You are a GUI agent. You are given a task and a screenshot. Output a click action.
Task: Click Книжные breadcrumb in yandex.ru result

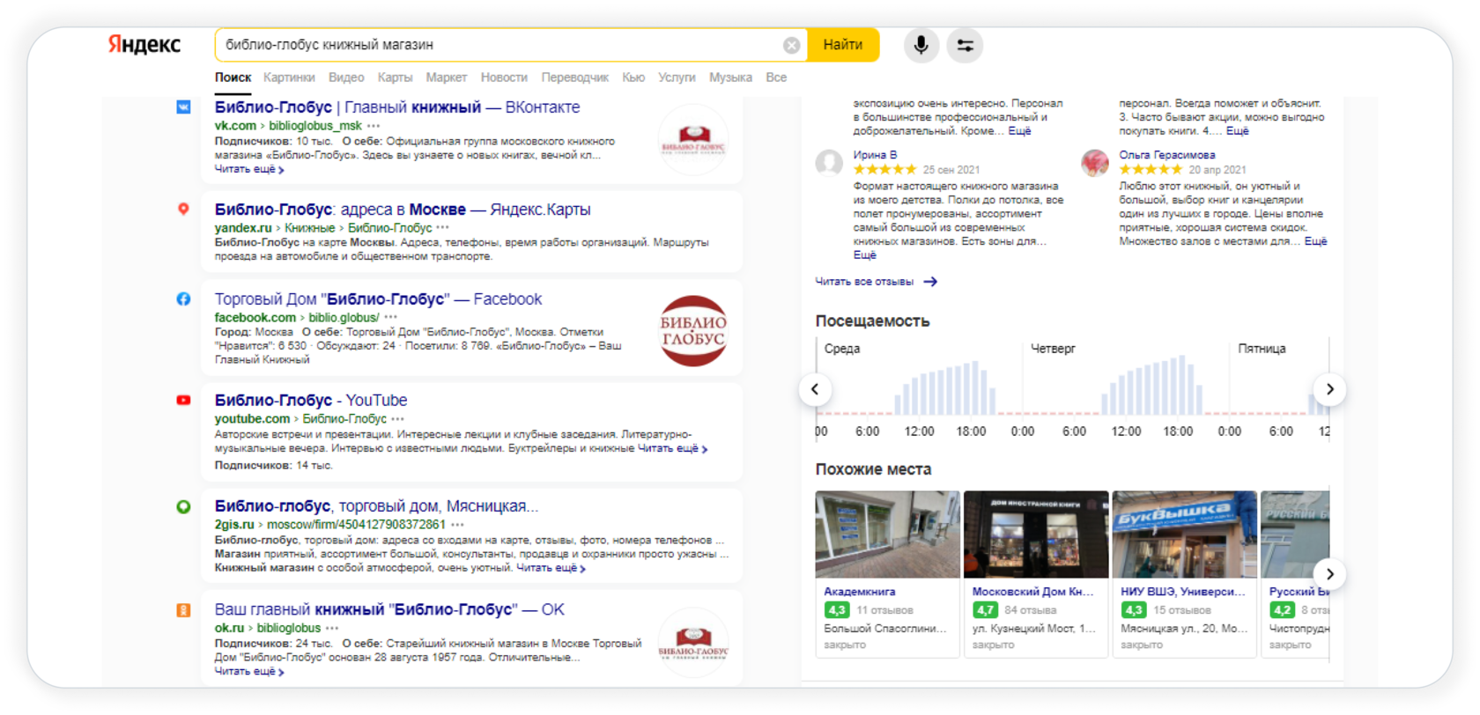click(309, 228)
